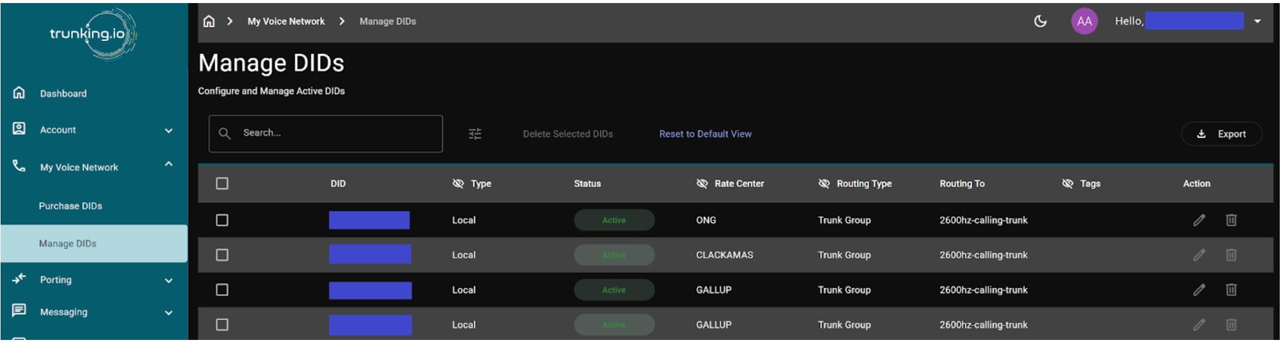Go to Dashboard in sidebar
Viewport: 1281px width, 343px height.
click(x=63, y=94)
